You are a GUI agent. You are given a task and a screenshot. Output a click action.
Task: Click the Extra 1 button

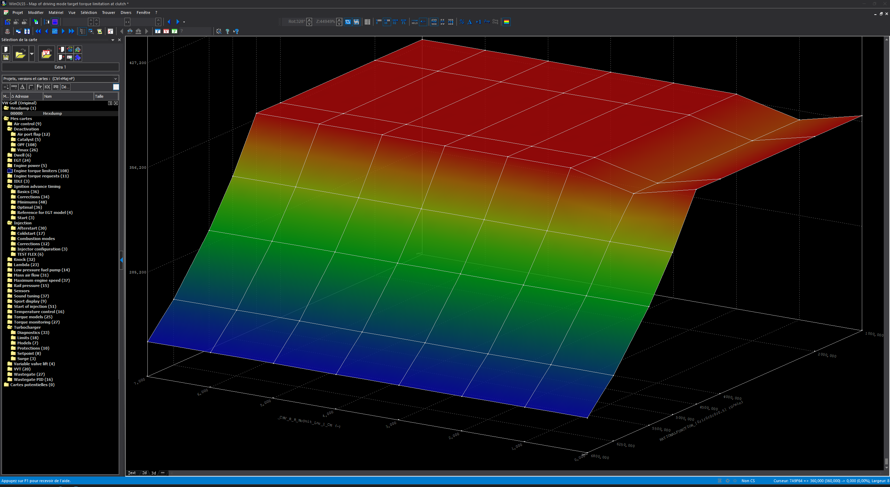(x=60, y=67)
